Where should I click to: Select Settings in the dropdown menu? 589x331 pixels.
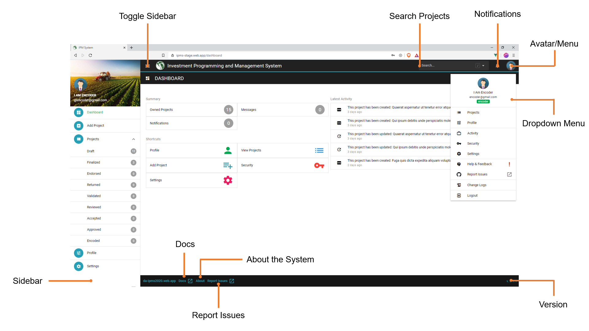coord(483,154)
